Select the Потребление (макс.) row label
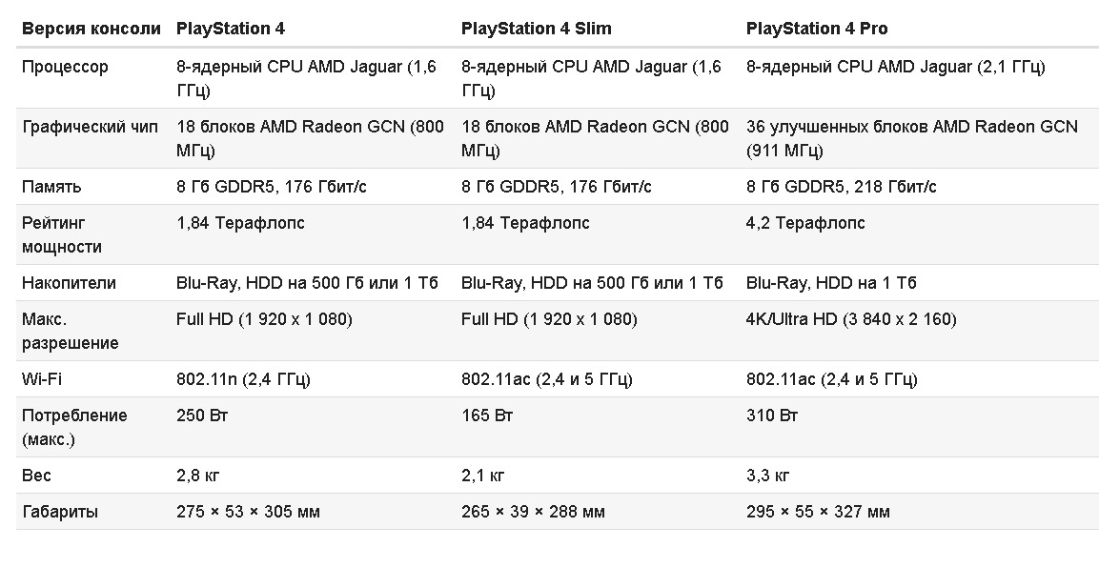The image size is (1099, 588). pos(74,427)
